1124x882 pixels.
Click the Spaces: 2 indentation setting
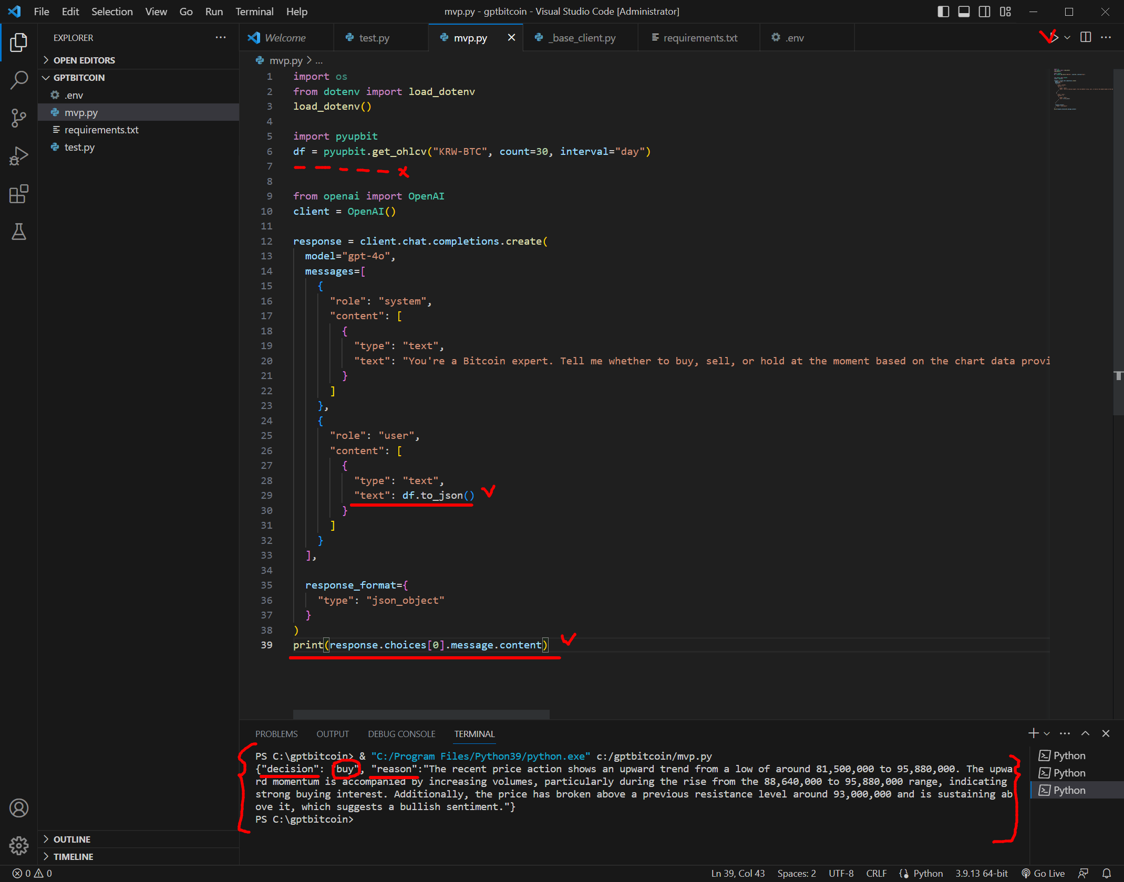[796, 873]
